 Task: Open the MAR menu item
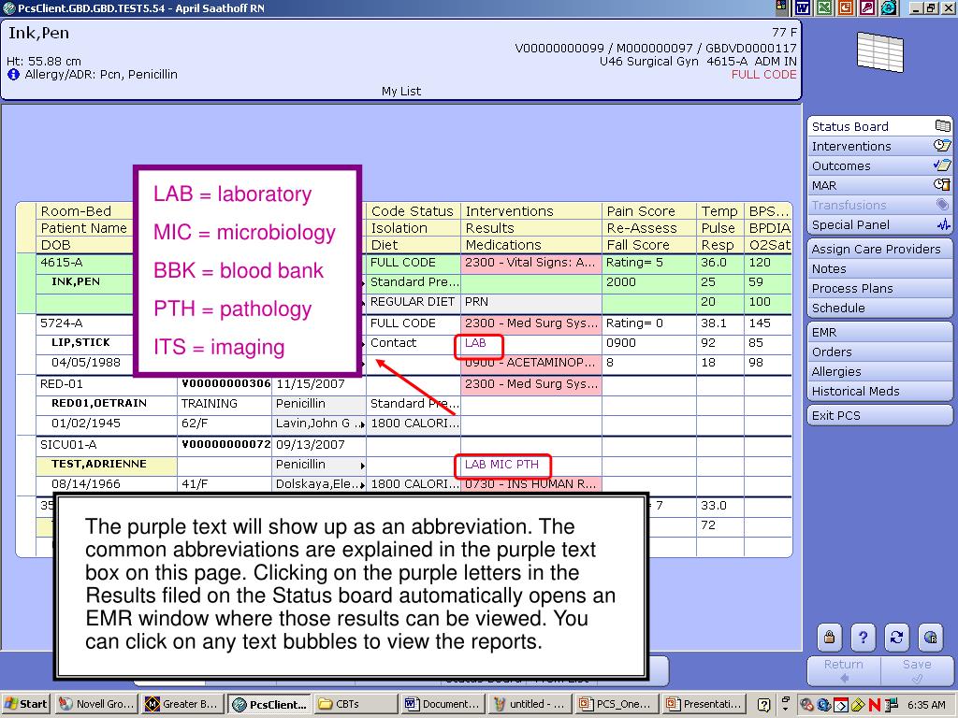[879, 185]
